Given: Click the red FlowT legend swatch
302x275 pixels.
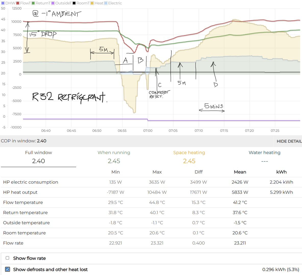Looking at the screenshot, I should click(18, 3).
